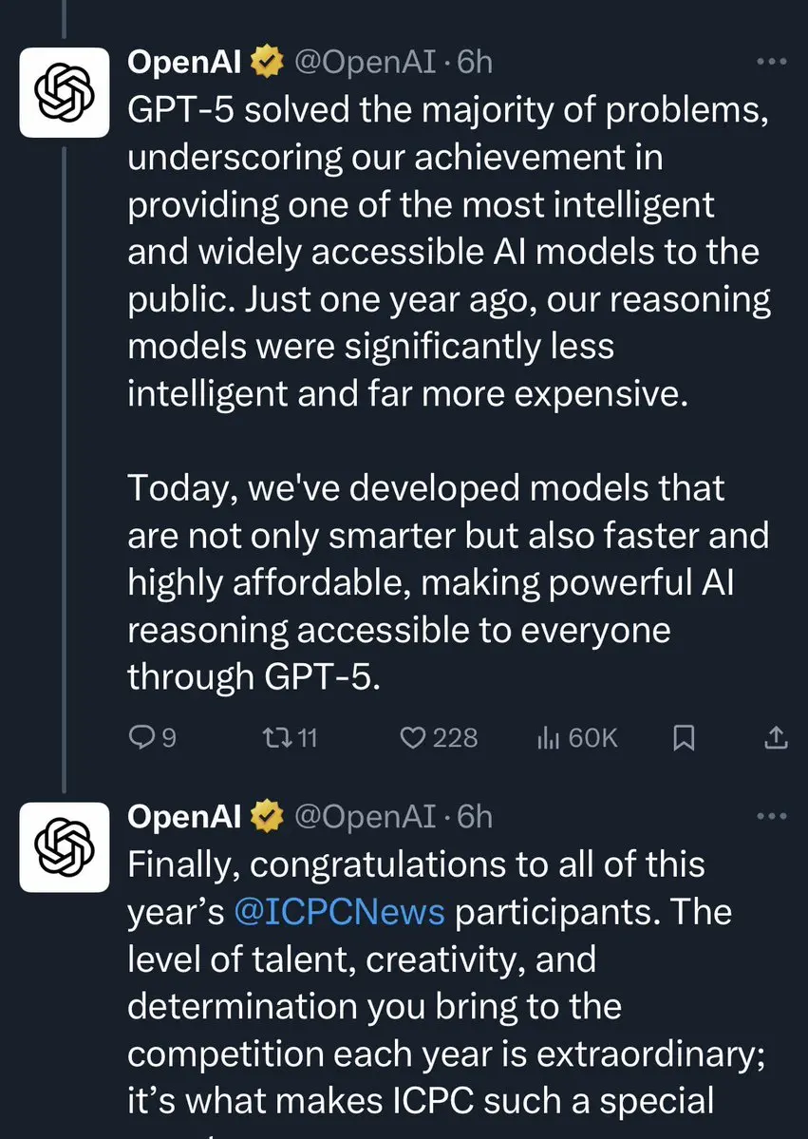
Task: Tap OpenAI avatar on the first tweet
Action: pos(65,92)
